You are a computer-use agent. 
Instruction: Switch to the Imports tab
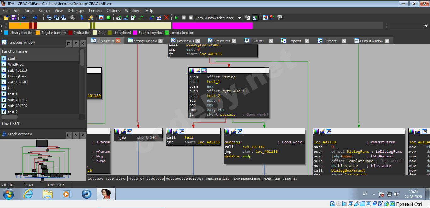[x=295, y=41]
